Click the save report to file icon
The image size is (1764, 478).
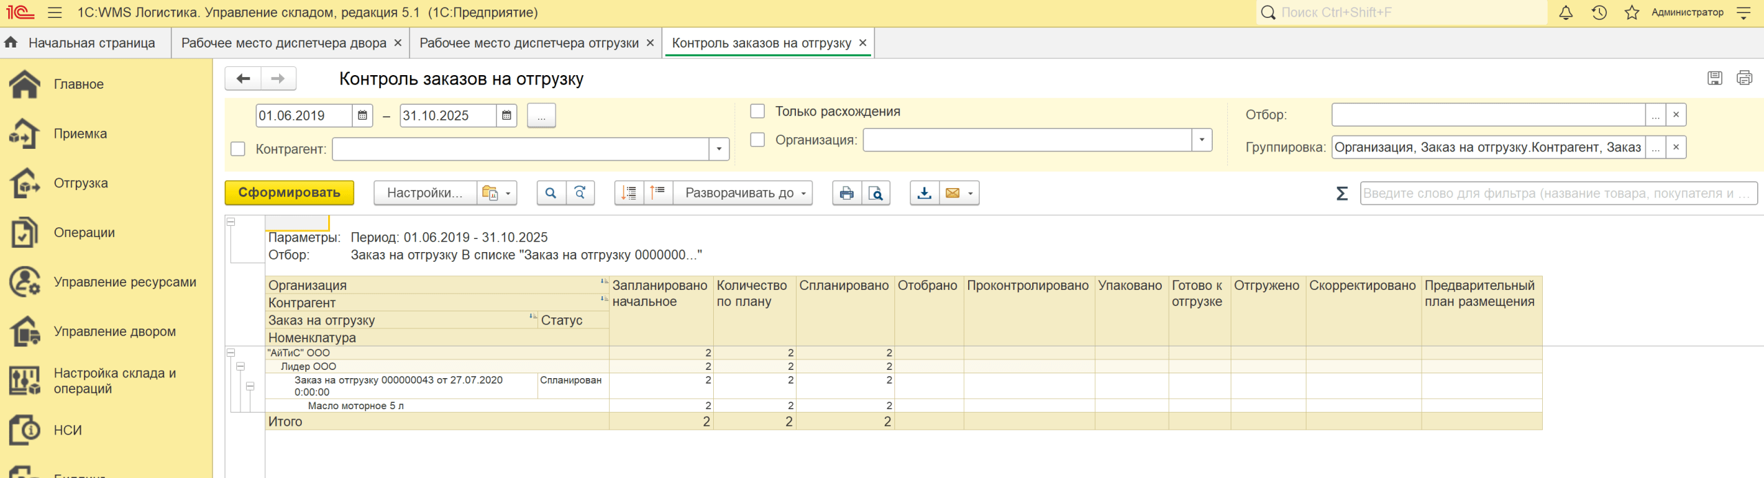924,193
